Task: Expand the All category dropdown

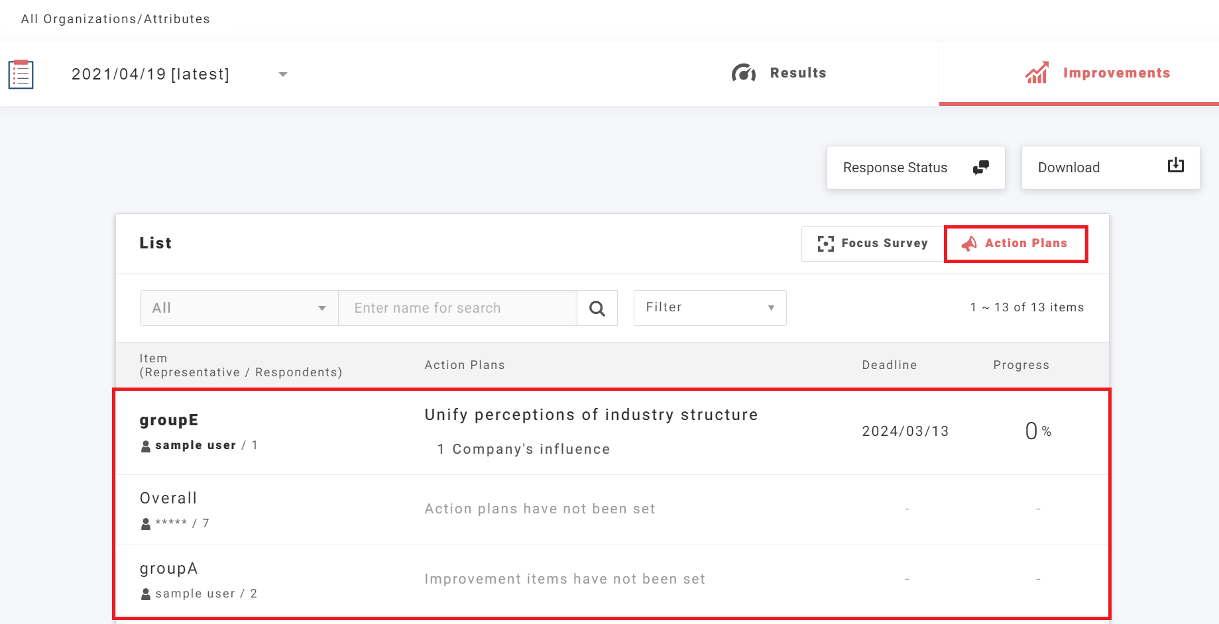Action: click(239, 308)
